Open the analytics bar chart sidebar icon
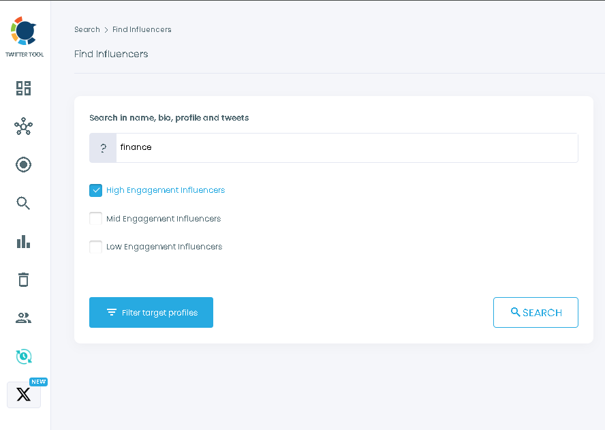 coord(23,241)
